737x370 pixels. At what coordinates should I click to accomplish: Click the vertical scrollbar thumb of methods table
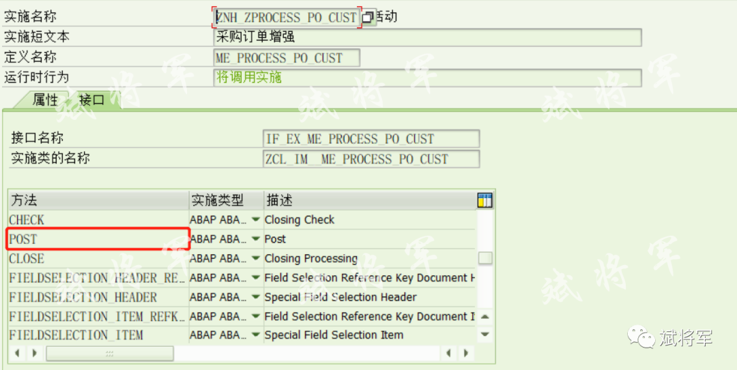[485, 258]
